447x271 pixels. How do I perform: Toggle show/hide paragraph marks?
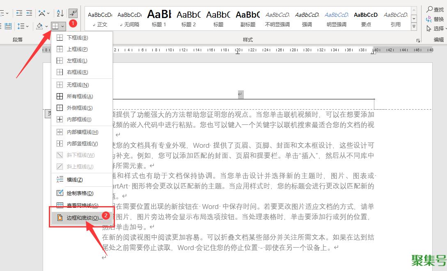pyautogui.click(x=73, y=14)
